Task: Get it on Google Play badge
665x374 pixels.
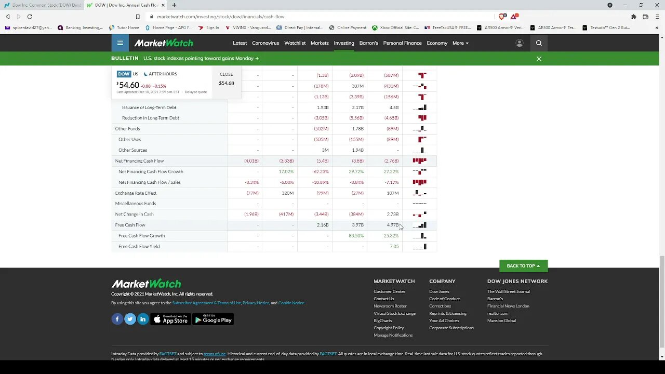Action: pyautogui.click(x=212, y=319)
